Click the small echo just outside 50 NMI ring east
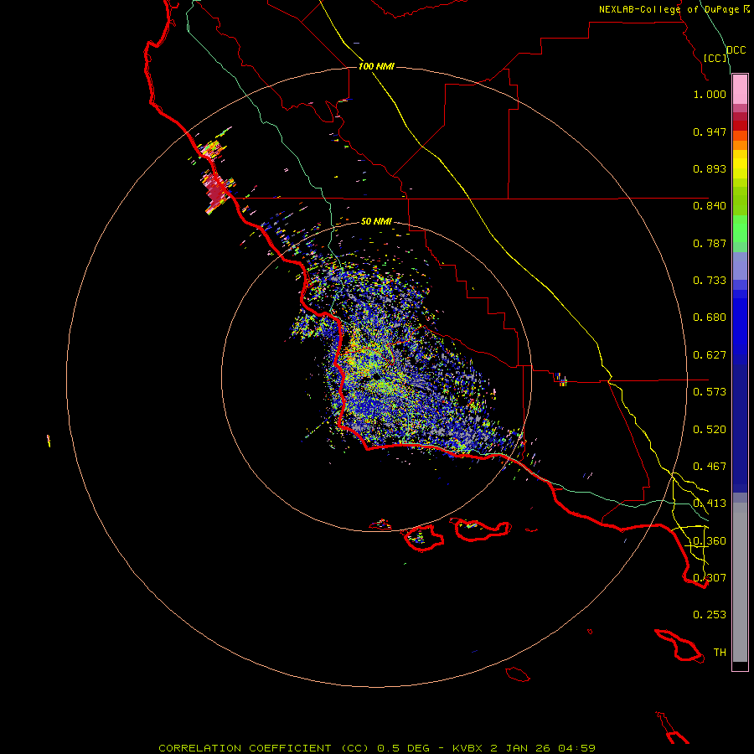 tap(560, 380)
